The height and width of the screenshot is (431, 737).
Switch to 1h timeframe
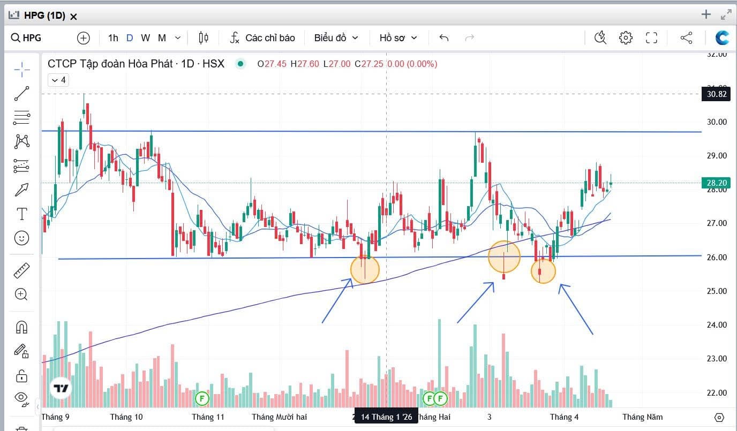pos(113,38)
